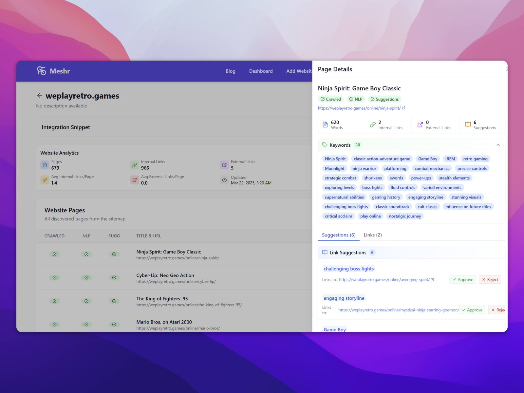Click the 'critical acclaim' keyword tag

[x=338, y=216]
